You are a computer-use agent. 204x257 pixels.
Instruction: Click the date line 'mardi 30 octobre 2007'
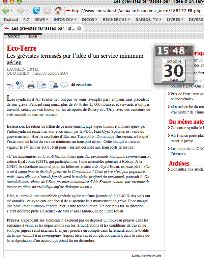click(50, 73)
